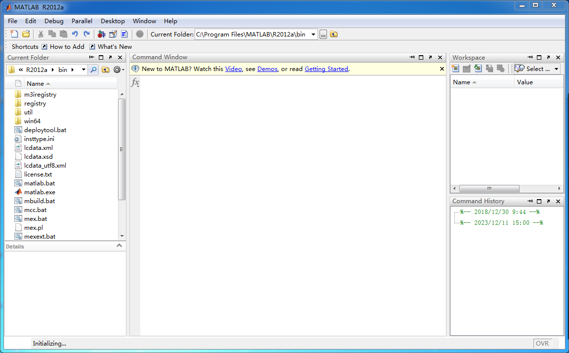Dismiss the New to MATLAB banner
This screenshot has width=569, height=353.
point(442,69)
